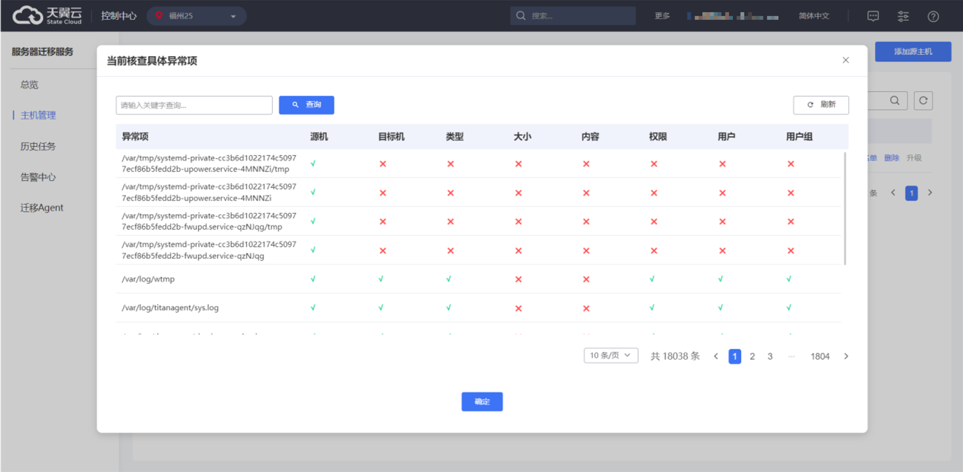Switch language via 简体中文
This screenshot has height=472, width=963.
pyautogui.click(x=814, y=16)
